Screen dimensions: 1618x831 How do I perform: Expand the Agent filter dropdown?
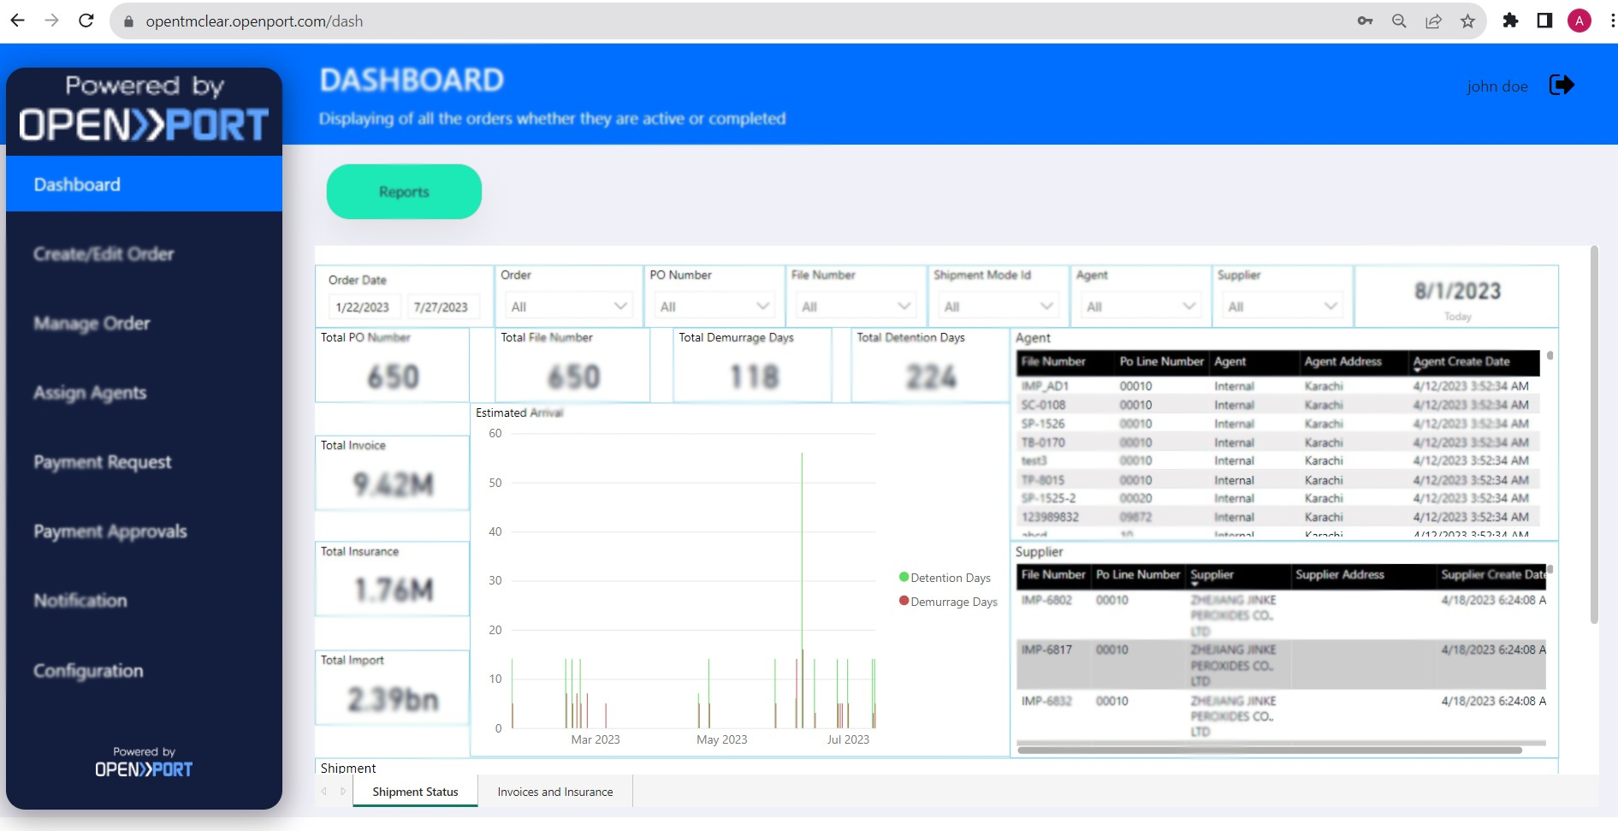1140,306
